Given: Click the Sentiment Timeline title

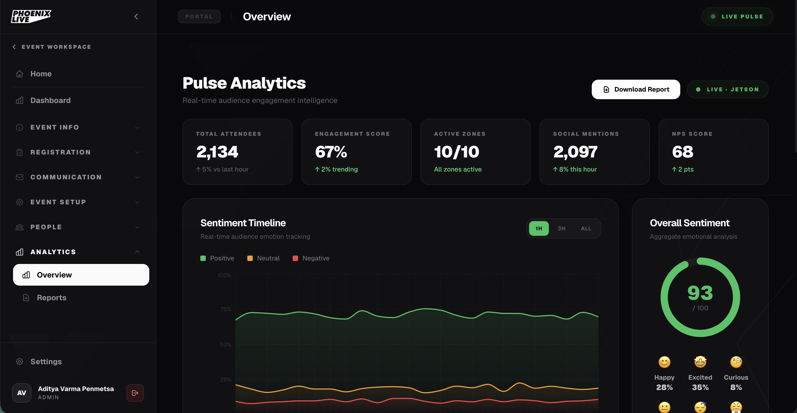Looking at the screenshot, I should point(243,223).
